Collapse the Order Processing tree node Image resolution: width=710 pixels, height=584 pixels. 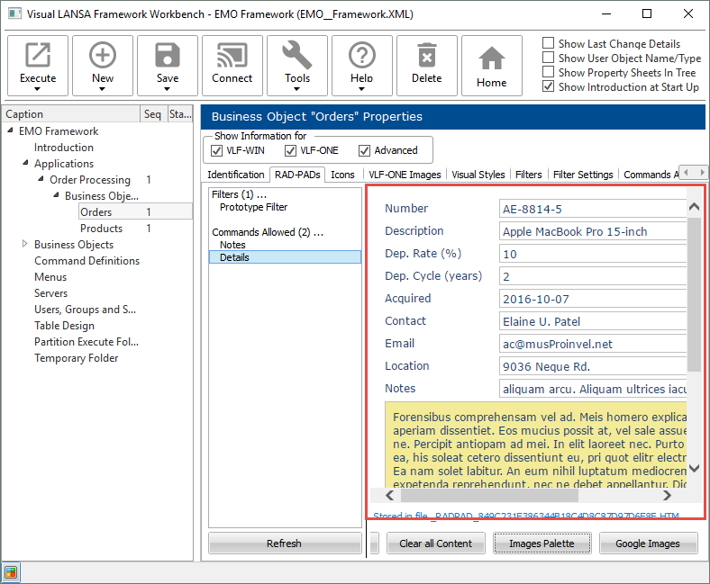pos(41,180)
